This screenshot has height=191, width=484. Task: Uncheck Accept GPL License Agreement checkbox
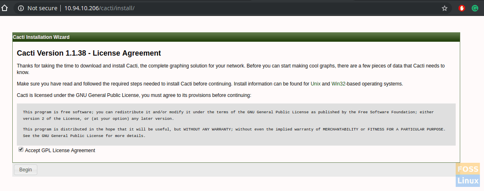(x=21, y=149)
